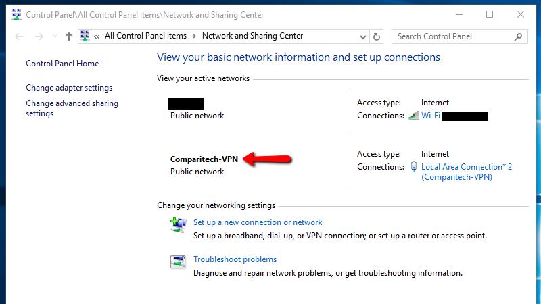Select All Control Panel Items breadcrumb
Image resolution: width=541 pixels, height=304 pixels.
145,36
